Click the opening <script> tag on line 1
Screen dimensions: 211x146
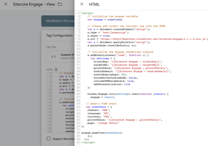[87, 13]
